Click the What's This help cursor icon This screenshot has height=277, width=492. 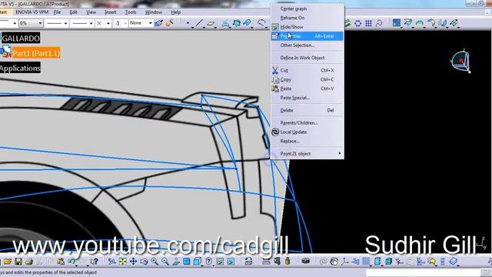[94, 262]
